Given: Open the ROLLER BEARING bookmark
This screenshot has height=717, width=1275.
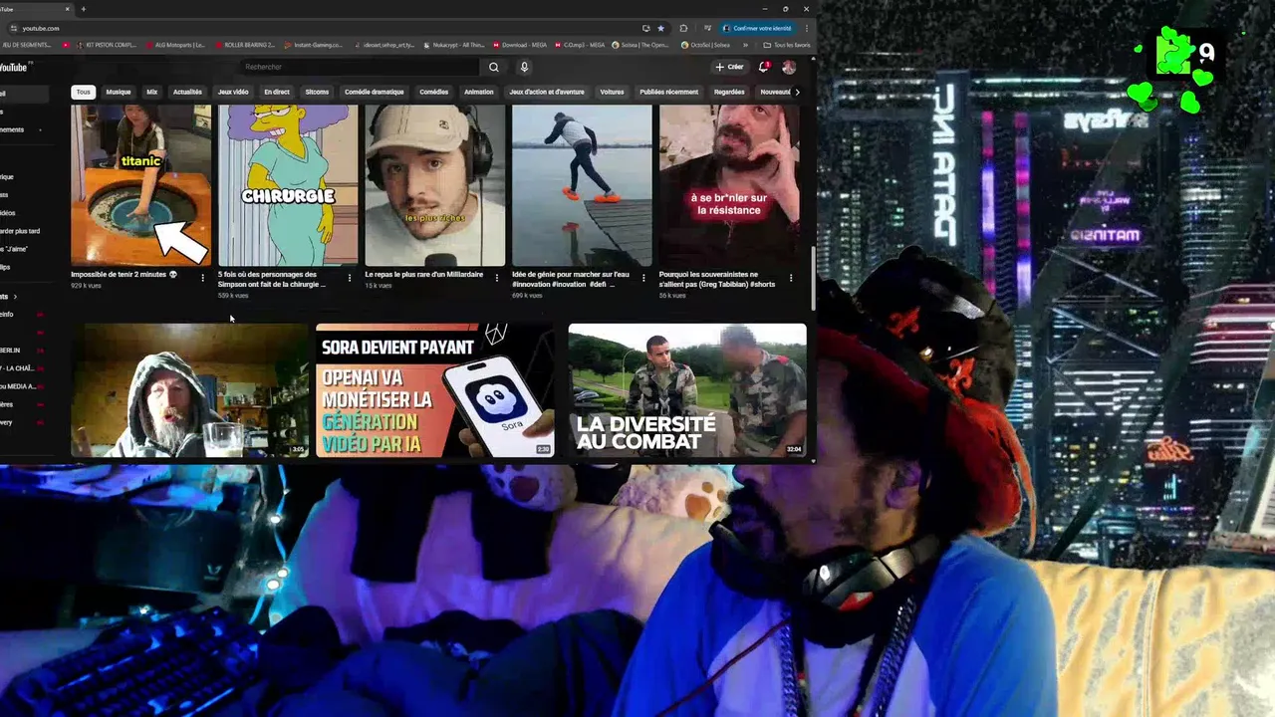Looking at the screenshot, I should (244, 45).
